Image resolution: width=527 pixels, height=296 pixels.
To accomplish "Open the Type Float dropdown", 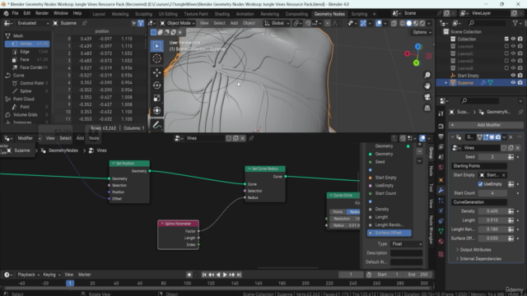I will click(406, 244).
